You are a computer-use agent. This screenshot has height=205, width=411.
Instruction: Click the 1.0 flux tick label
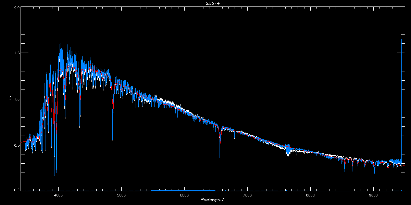point(16,99)
